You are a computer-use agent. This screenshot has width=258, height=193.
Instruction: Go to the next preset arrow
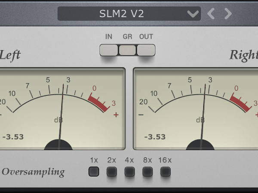click(x=228, y=14)
